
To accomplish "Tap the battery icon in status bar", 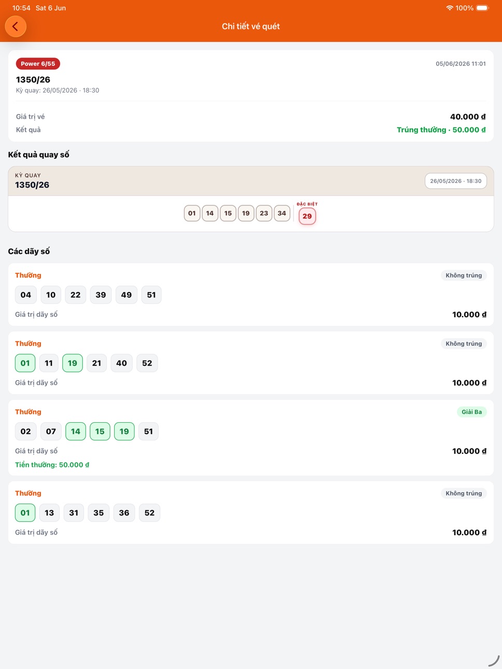I will pyautogui.click(x=482, y=8).
